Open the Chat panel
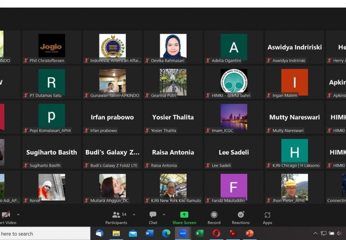The height and width of the screenshot is (240, 346). pyautogui.click(x=153, y=218)
